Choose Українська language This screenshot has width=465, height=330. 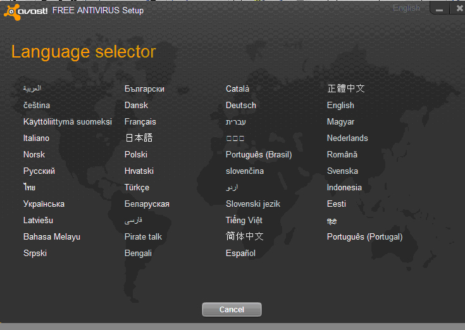click(44, 204)
